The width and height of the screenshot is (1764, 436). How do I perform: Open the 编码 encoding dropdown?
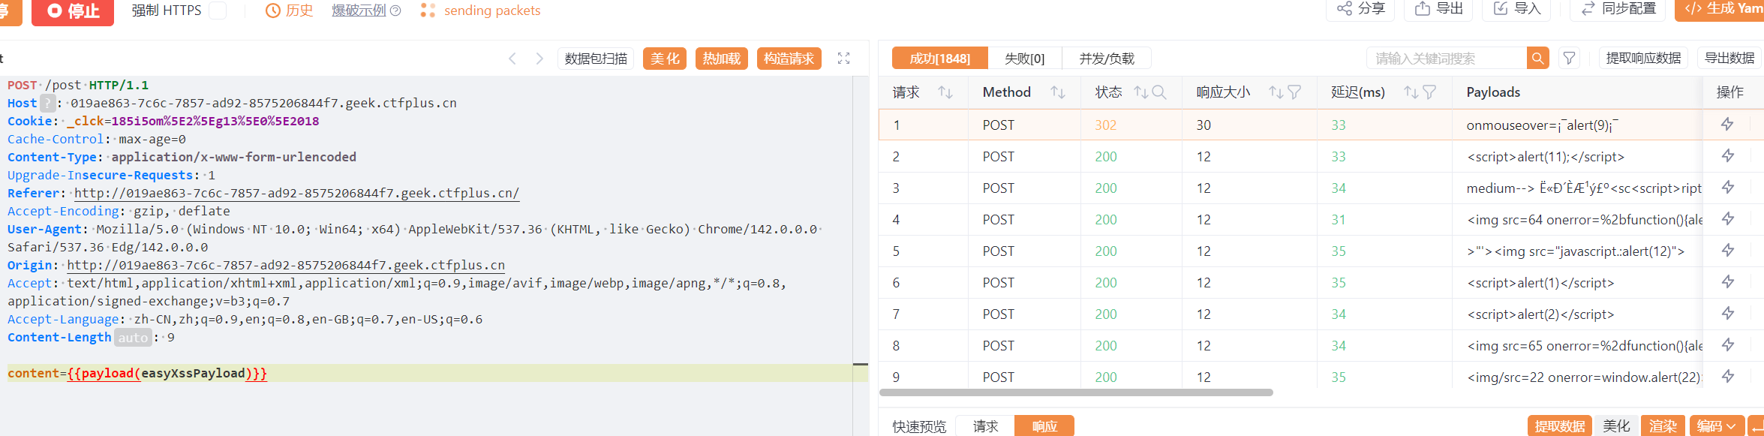1717,425
